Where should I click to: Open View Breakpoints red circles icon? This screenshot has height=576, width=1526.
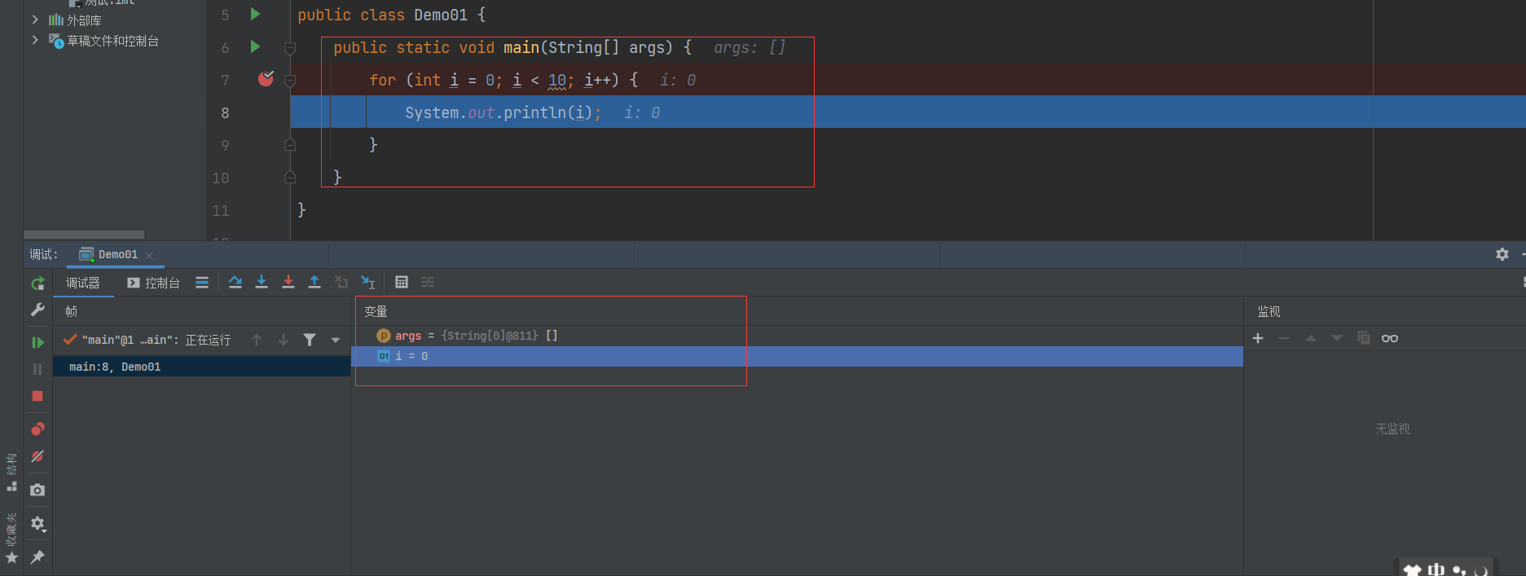(37, 429)
